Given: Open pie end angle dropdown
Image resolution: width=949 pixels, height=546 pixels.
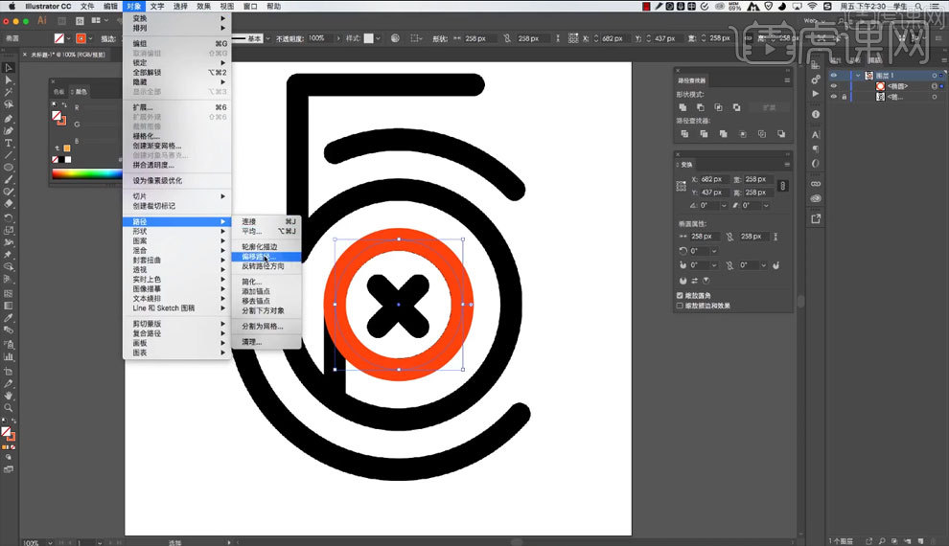Looking at the screenshot, I should click(x=764, y=265).
